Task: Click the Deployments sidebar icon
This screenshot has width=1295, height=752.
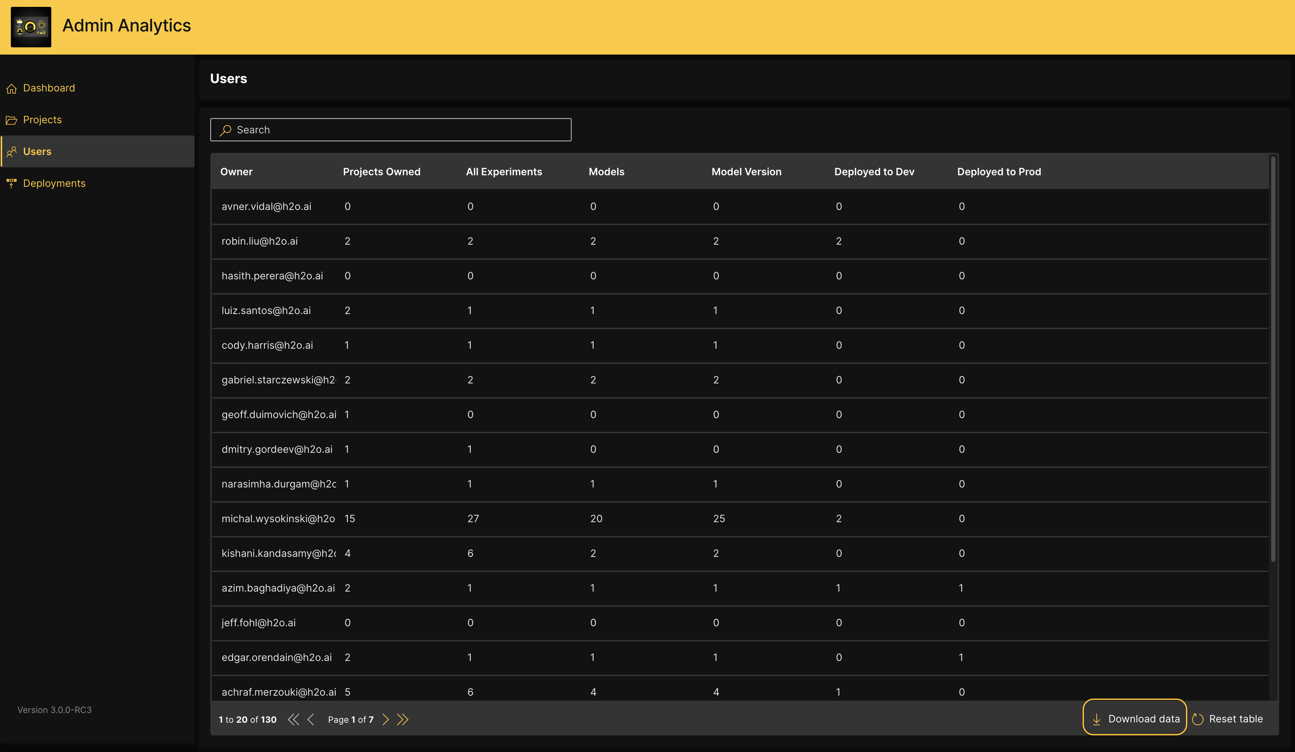Action: tap(11, 183)
